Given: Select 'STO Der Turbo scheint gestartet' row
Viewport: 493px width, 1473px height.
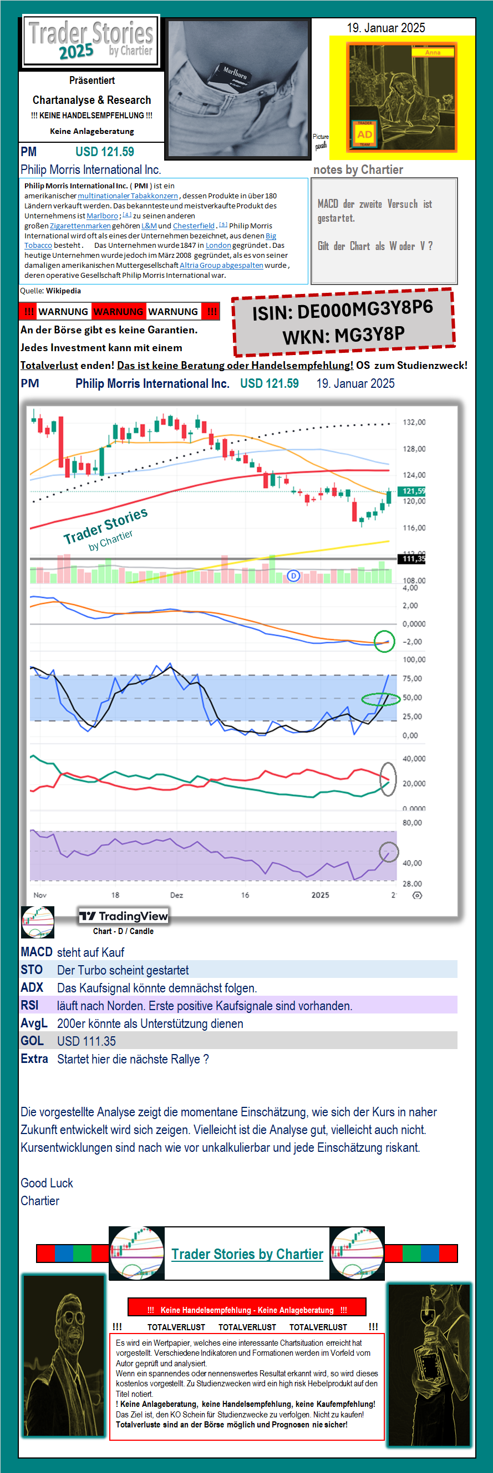Looking at the screenshot, I should pos(238,970).
